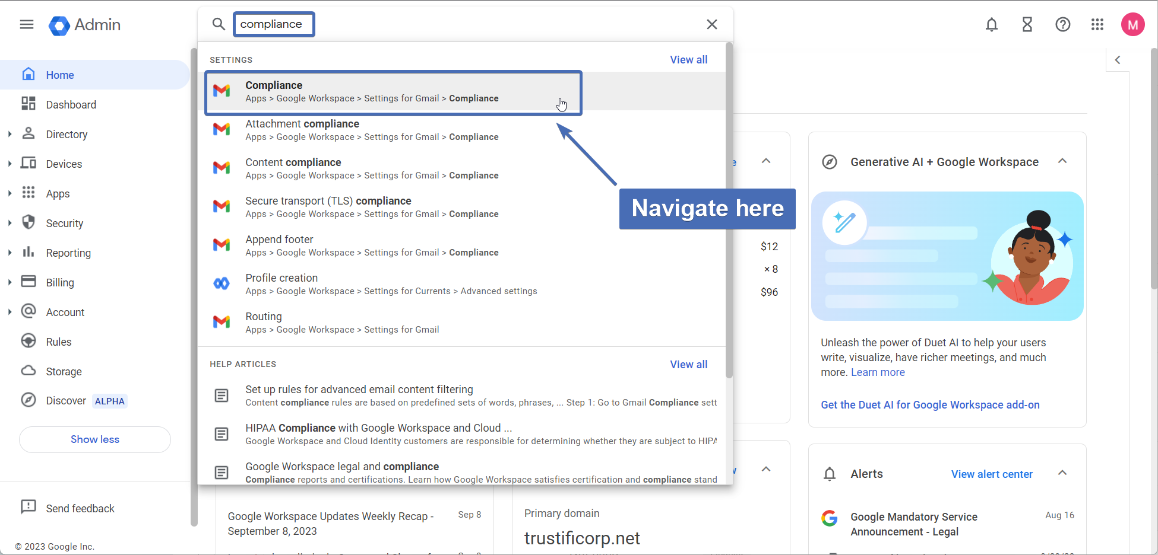Open the tasks hourglass icon
1158x555 pixels.
1027,24
